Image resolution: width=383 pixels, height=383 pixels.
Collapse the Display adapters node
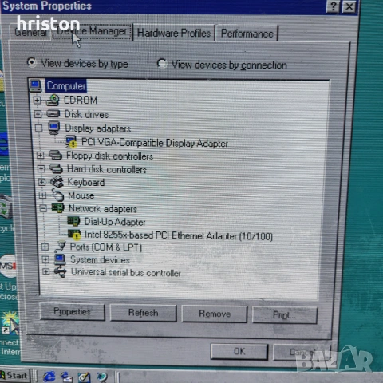point(39,128)
